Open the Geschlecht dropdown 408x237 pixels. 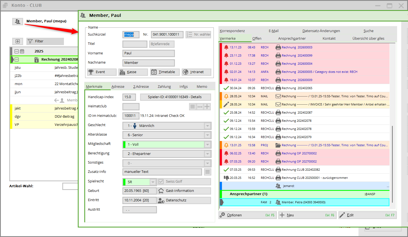[x=208, y=126]
